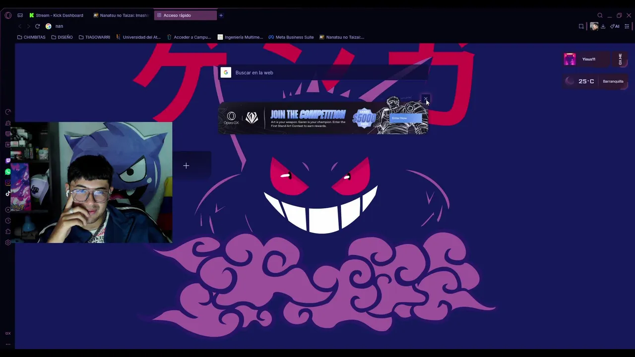Click the GX label at sidebar bottom
This screenshot has width=635, height=357.
pos(8,333)
